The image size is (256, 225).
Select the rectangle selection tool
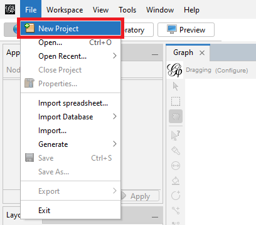point(176,101)
